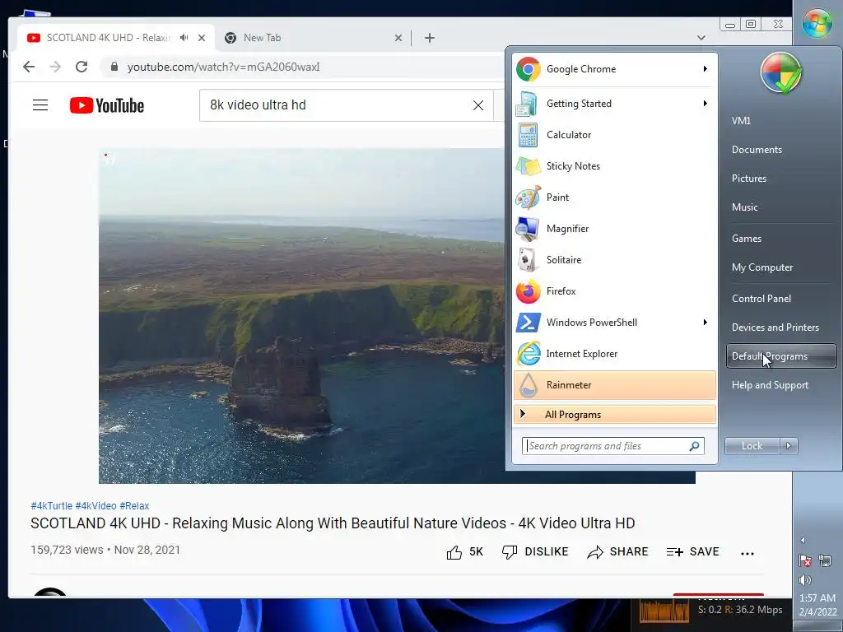Open Devices and Printers

pyautogui.click(x=775, y=328)
